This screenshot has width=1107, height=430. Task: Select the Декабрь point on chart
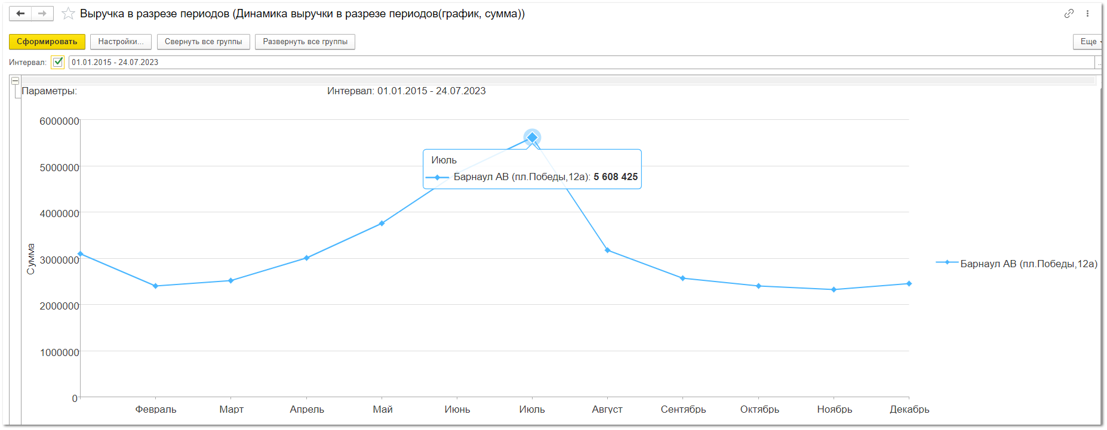[x=909, y=284]
